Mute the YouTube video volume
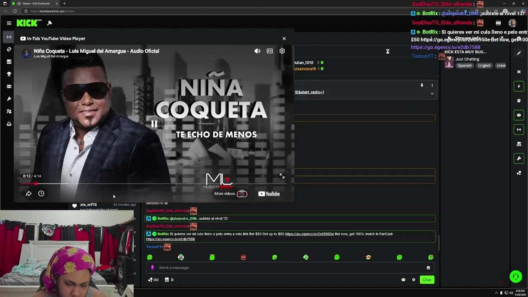The image size is (528, 297). click(x=257, y=51)
